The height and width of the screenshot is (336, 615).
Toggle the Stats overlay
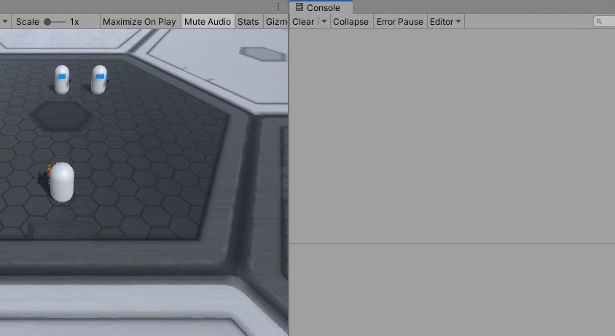[248, 22]
